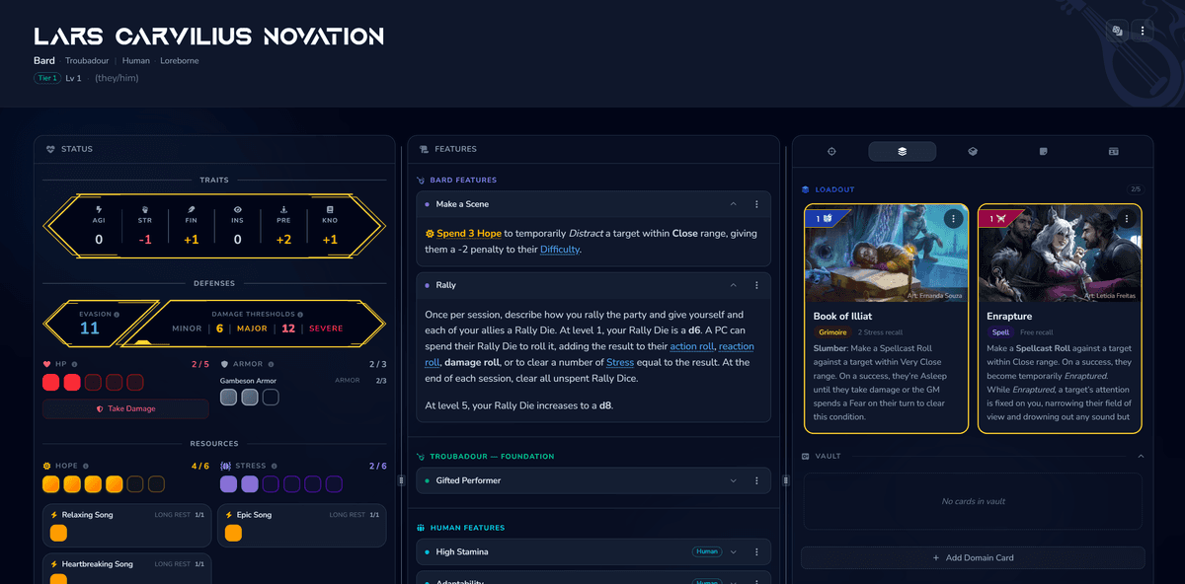Follow the Stress link in Rally text
1185x584 pixels.
tap(620, 362)
